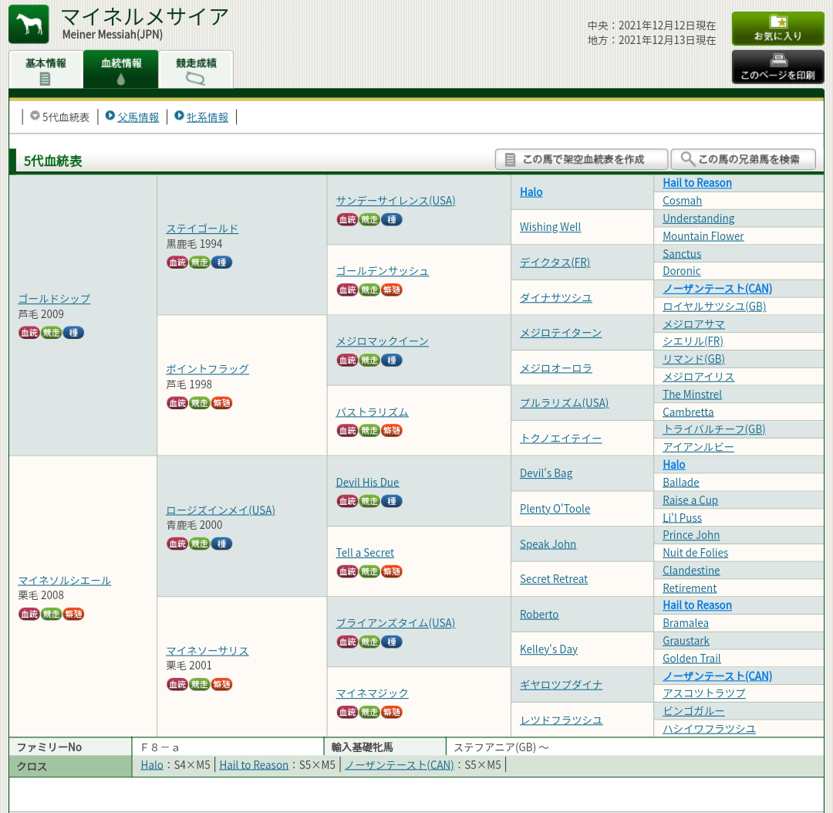Click the horse logo icon at top left

pyautogui.click(x=29, y=24)
